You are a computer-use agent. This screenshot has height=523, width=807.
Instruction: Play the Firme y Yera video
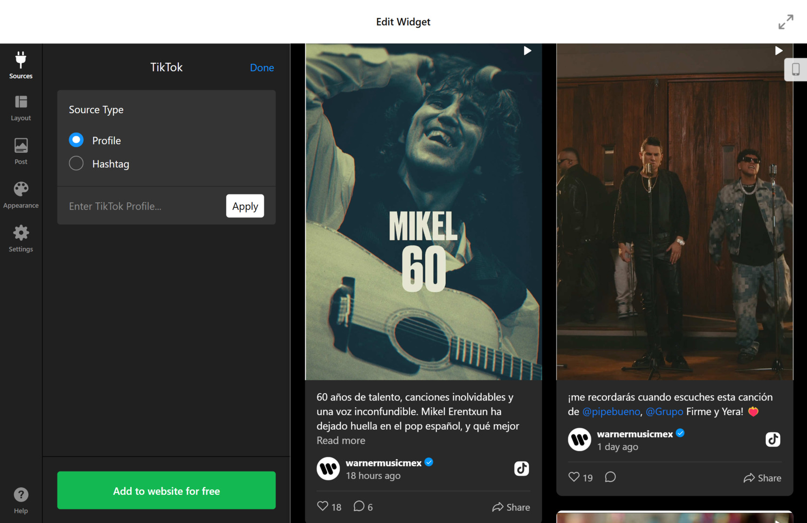point(779,51)
